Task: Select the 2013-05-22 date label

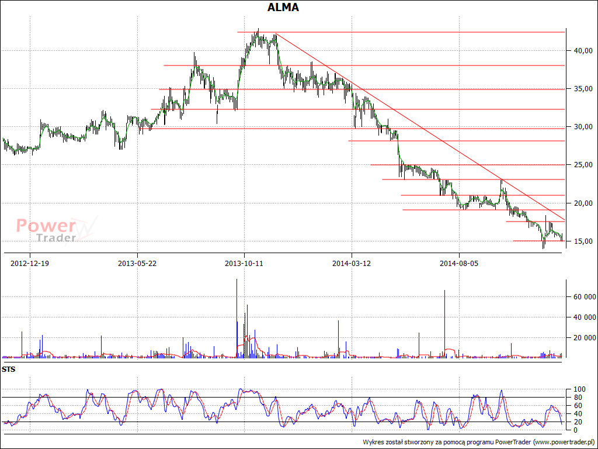Action: click(137, 264)
